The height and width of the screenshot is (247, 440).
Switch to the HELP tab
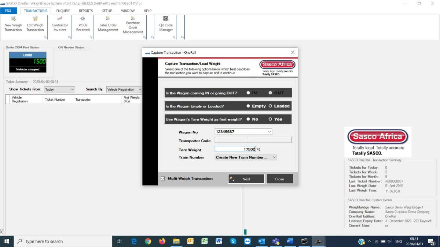[x=147, y=11]
